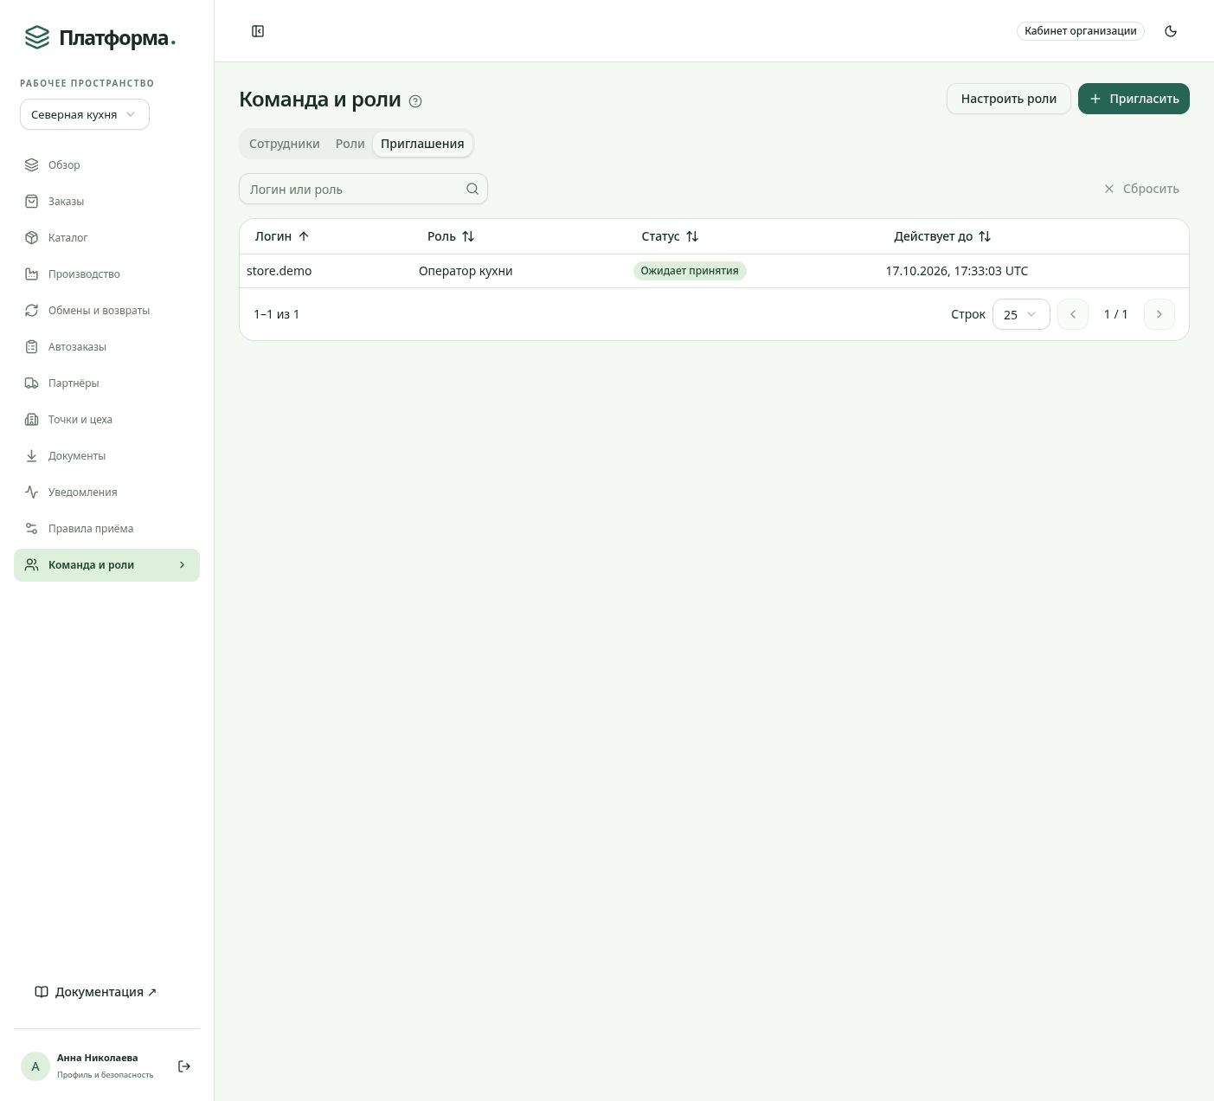Click the logout icon near Анна Николаева
The image size is (1214, 1101).
pyautogui.click(x=184, y=1066)
